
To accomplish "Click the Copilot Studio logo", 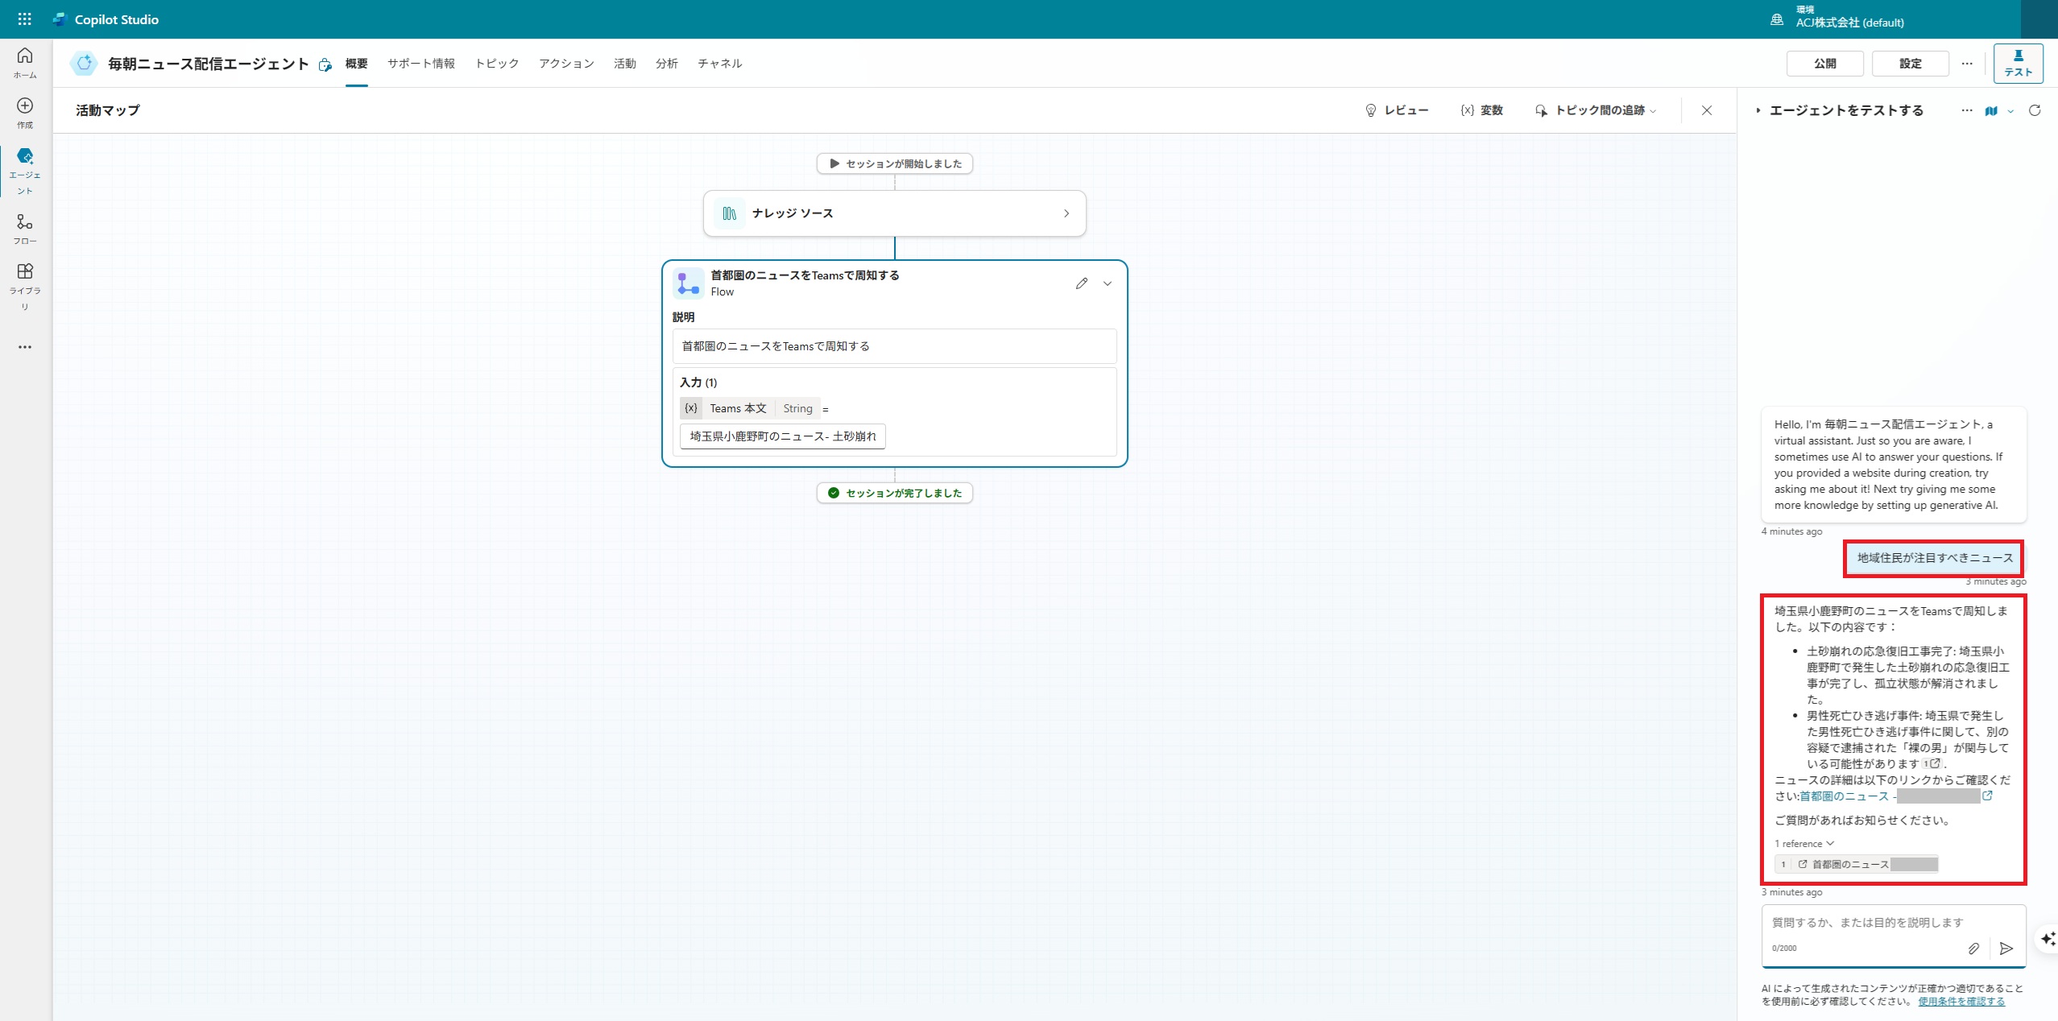I will click(60, 19).
